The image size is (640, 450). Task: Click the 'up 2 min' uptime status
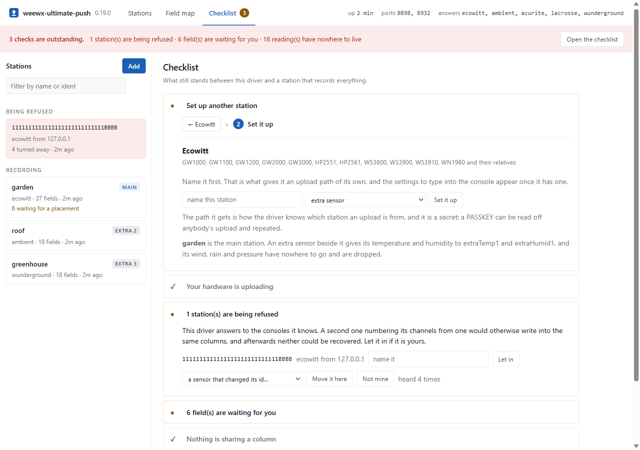point(360,13)
